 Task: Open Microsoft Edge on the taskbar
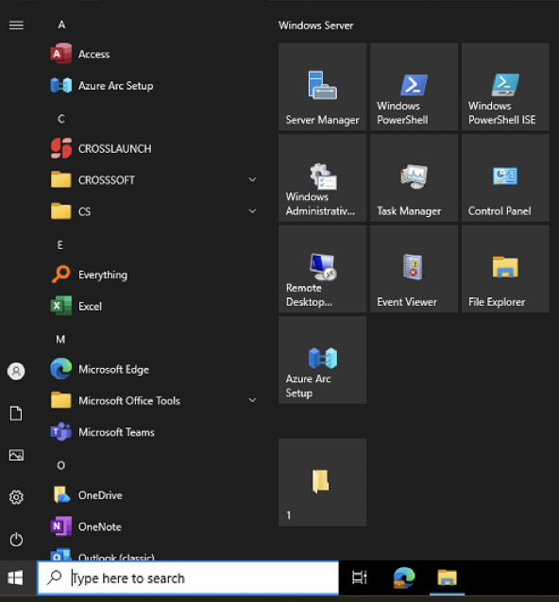404,577
